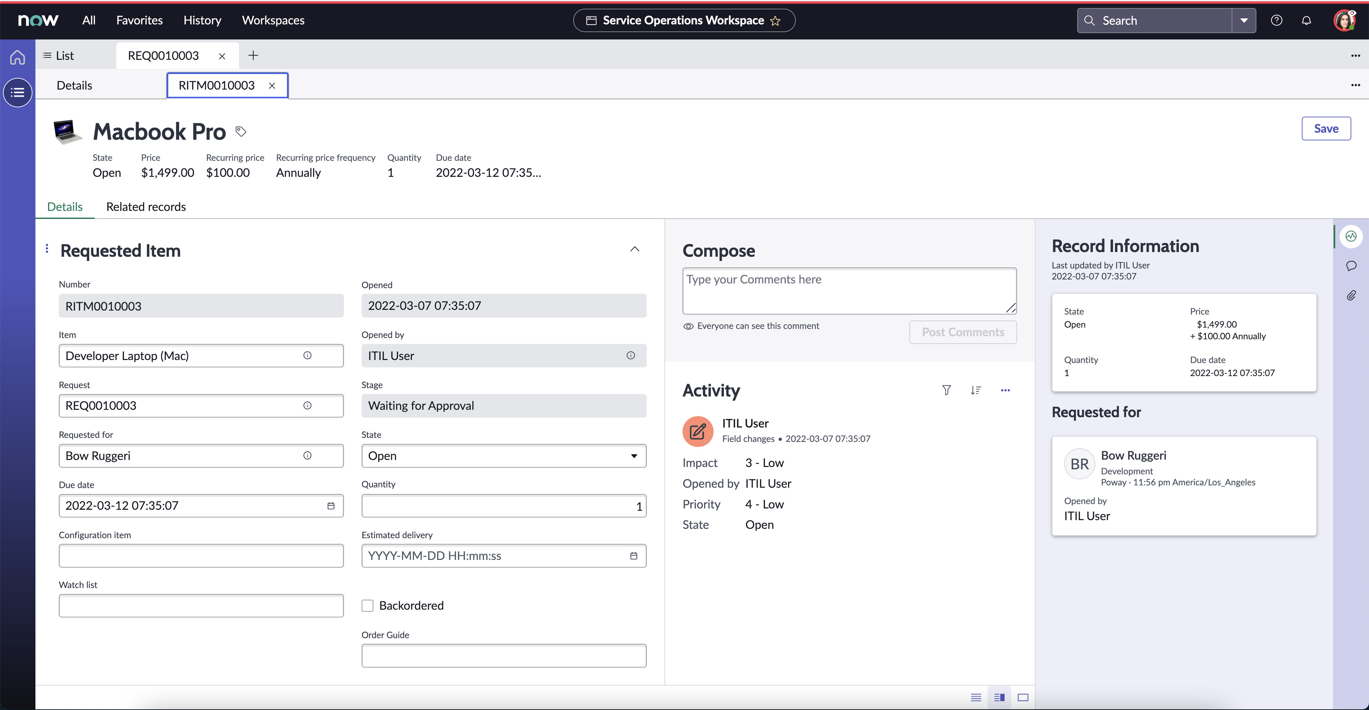Open the attachments paperclip icon
The width and height of the screenshot is (1369, 710).
coord(1351,295)
